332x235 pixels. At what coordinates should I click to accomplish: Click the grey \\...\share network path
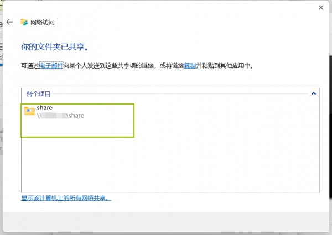click(x=60, y=116)
